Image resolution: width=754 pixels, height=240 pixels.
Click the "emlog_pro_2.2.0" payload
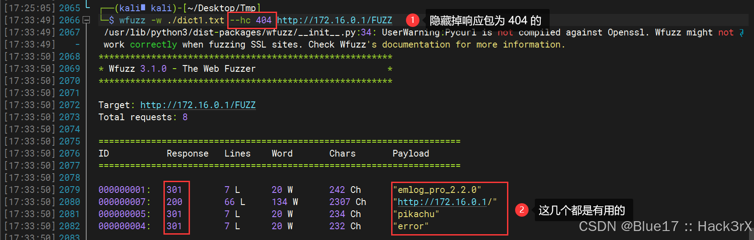click(437, 190)
